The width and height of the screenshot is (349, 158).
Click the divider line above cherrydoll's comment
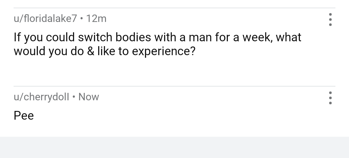click(174, 86)
